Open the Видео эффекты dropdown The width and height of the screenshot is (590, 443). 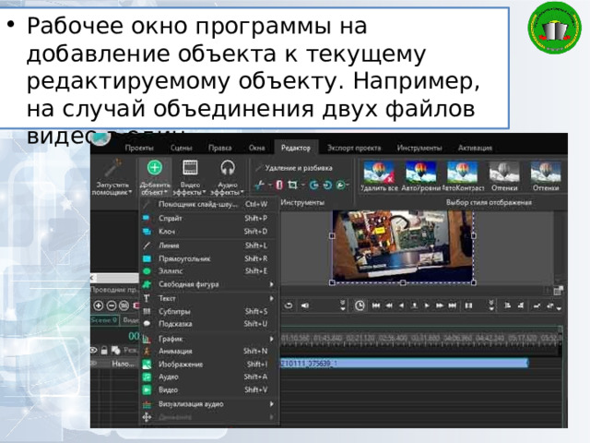pos(190,177)
